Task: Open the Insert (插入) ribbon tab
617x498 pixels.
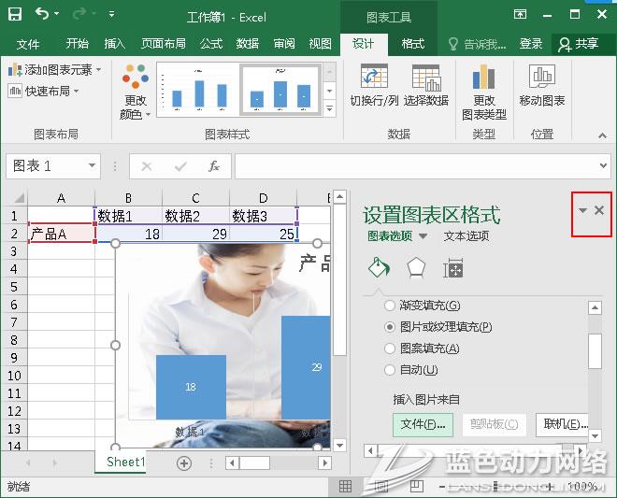Action: pos(115,44)
